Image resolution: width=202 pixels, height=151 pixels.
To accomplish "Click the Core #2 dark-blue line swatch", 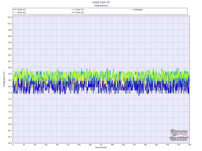I will [73, 12].
